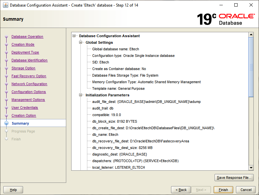259x195 pixels.
Task: Click Finish to create the database
Action: [223, 190]
